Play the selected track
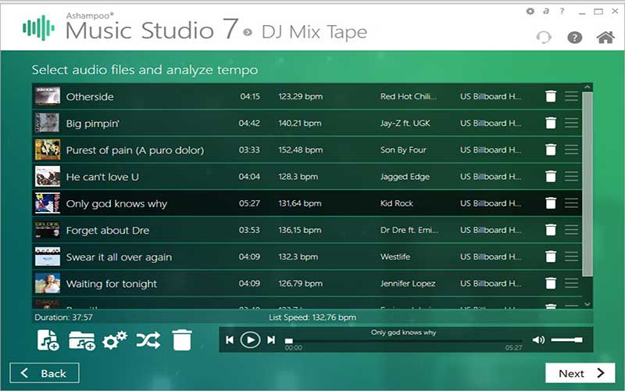The width and height of the screenshot is (625, 391). click(x=250, y=339)
